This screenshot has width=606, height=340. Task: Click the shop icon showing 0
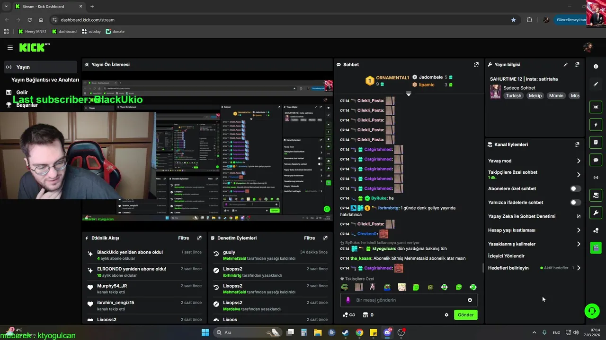tap(368, 315)
